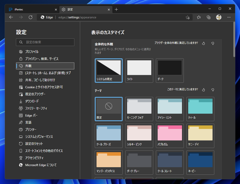Open プロファイル settings
240x184 pixels.
45,52
